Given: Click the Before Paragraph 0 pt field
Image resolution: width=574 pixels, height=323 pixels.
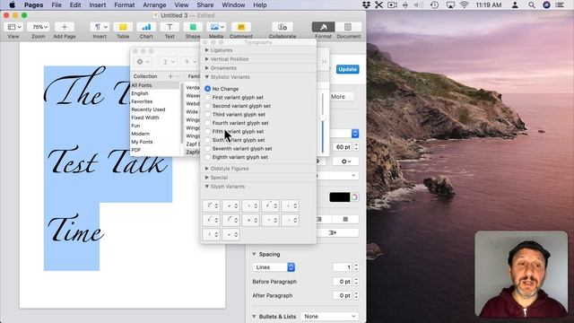Looking at the screenshot, I should point(343,282).
